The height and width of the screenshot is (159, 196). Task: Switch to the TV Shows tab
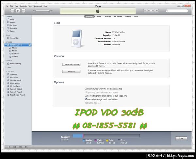tap(118, 16)
